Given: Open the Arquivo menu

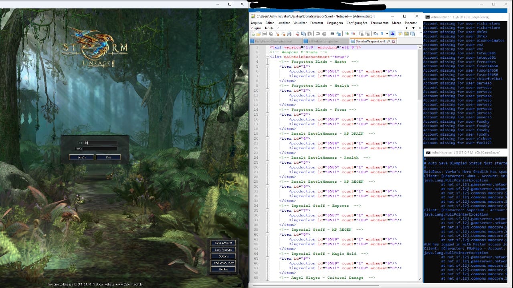Looking at the screenshot, I should pos(256,23).
